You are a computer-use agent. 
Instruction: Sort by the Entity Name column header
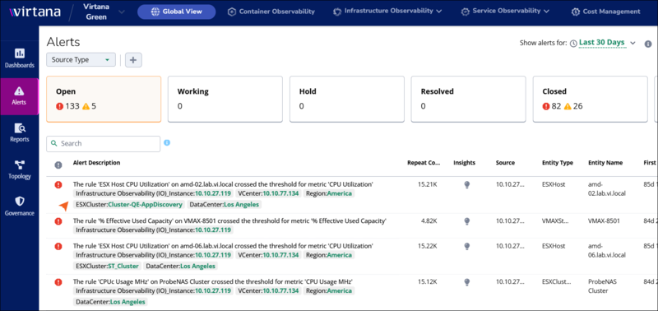click(x=605, y=163)
